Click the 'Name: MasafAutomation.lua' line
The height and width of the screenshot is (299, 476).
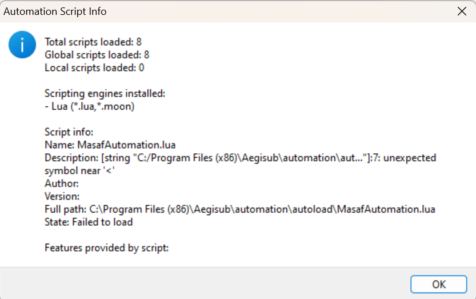pyautogui.click(x=114, y=145)
